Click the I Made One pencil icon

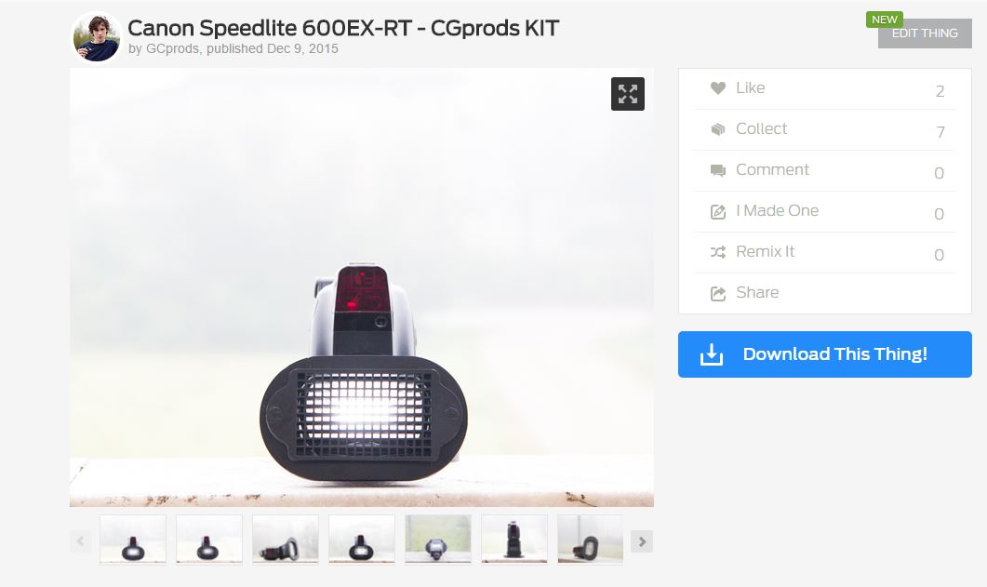click(x=717, y=211)
